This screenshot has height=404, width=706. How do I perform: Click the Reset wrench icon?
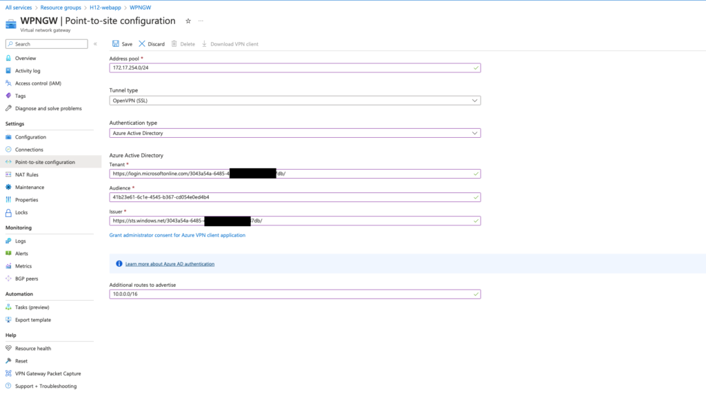tap(8, 361)
